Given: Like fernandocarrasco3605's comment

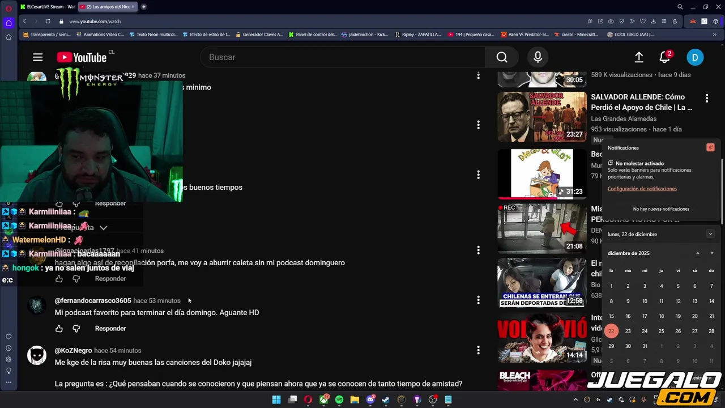Looking at the screenshot, I should (x=59, y=329).
